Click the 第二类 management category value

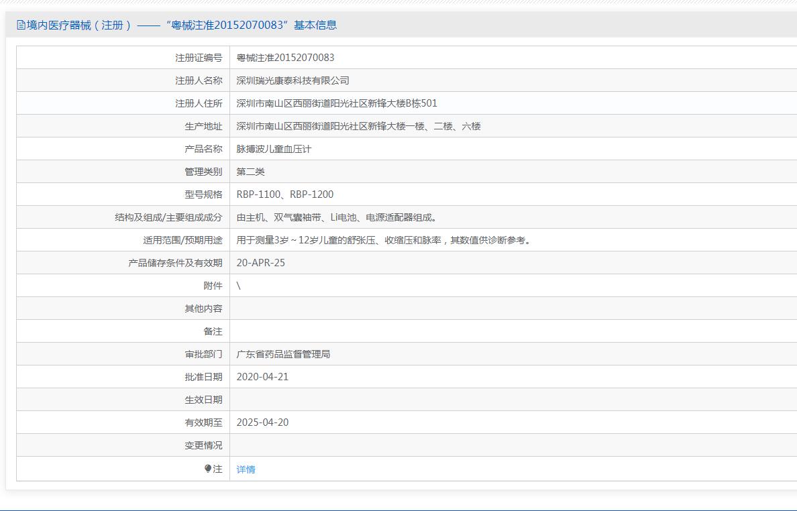click(x=250, y=172)
